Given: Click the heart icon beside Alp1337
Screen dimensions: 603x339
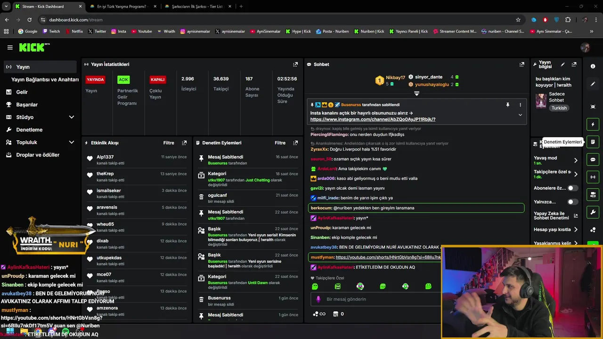Looking at the screenshot, I should pos(90,159).
